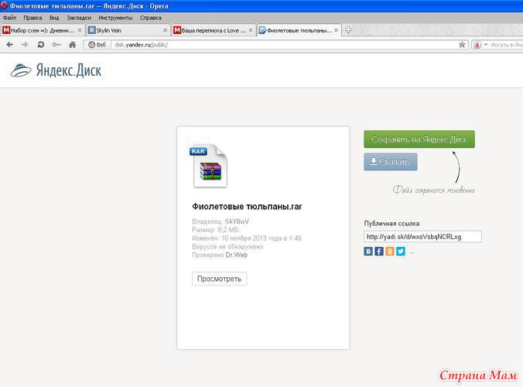
Task: Click the bookmark star in address bar
Action: click(462, 44)
